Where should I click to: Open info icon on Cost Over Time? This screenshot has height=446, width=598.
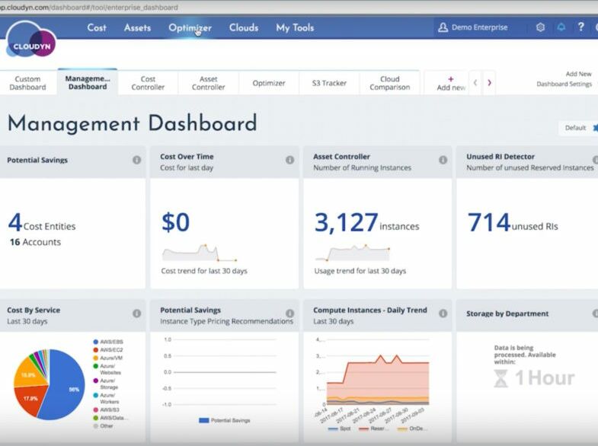pyautogui.click(x=289, y=160)
